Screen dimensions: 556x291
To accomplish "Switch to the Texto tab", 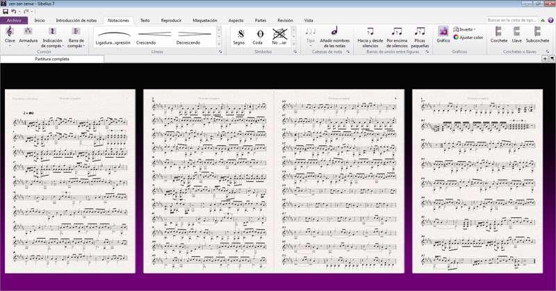I will click(145, 21).
